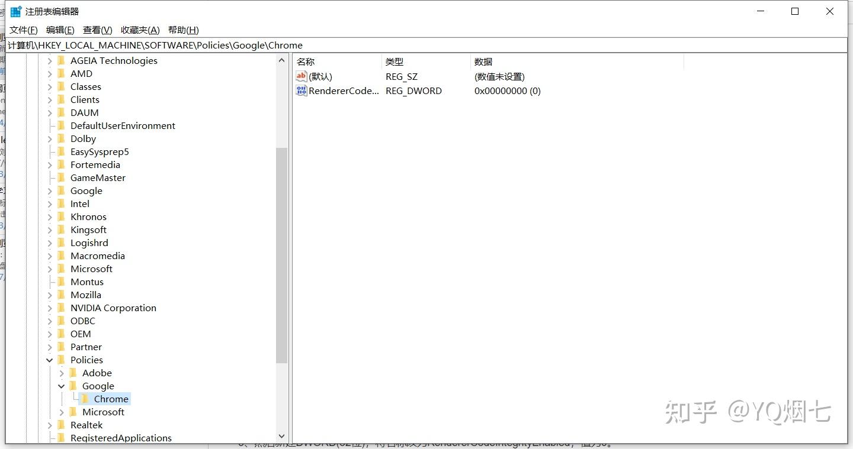853x449 pixels.
Task: Open the 查看(V) menu
Action: click(x=98, y=30)
